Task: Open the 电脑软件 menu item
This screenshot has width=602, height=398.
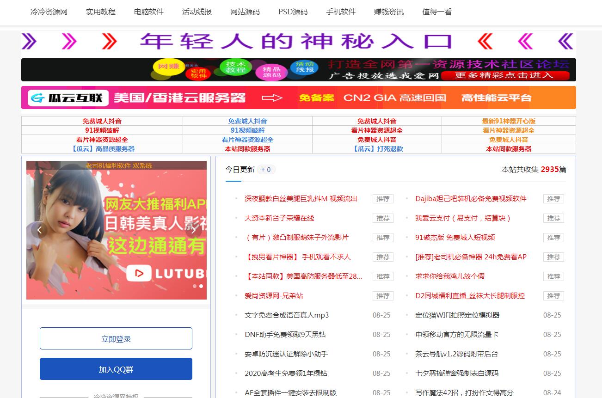Action: pos(149,12)
